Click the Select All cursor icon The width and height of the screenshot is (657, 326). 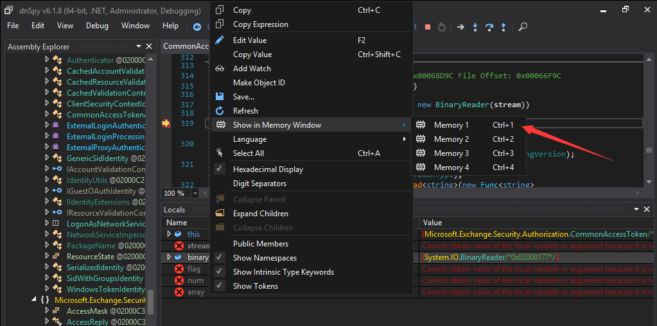[x=220, y=153]
